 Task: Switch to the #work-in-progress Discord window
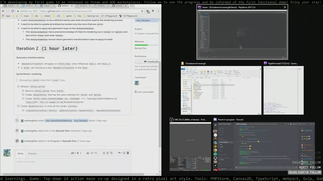(264, 147)
